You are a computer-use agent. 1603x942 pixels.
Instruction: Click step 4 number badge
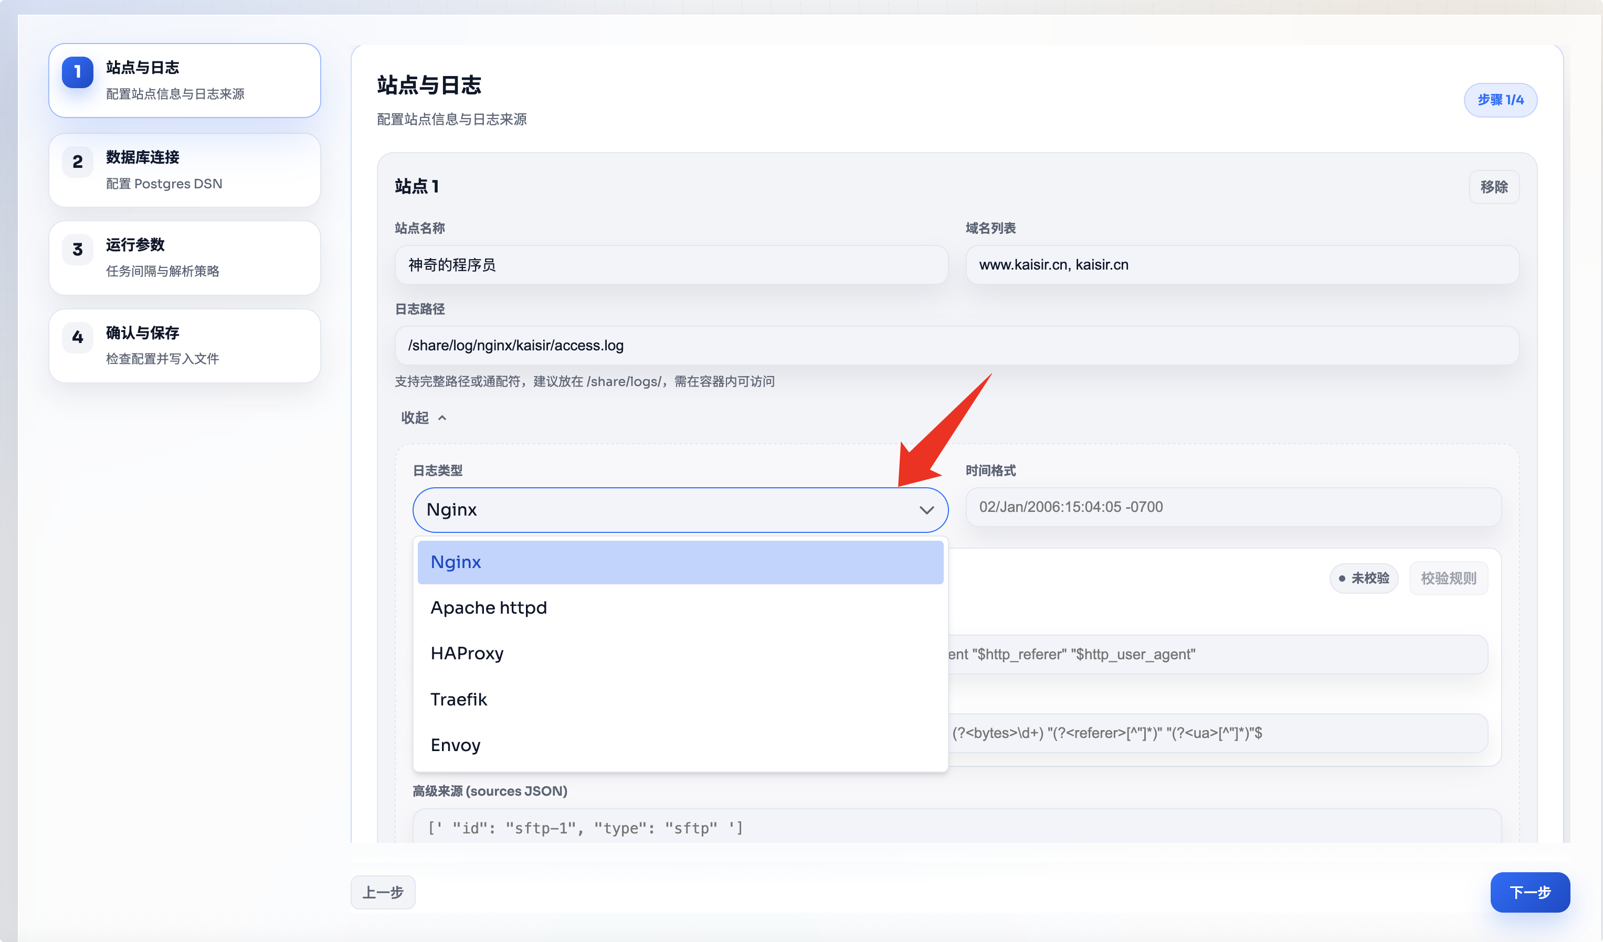point(77,337)
